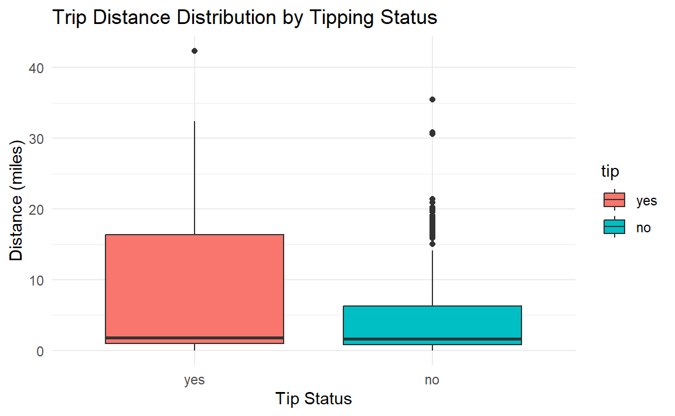Select the top outlier above the 'yes' box
Viewport: 675px width, 416px height.
(x=195, y=51)
